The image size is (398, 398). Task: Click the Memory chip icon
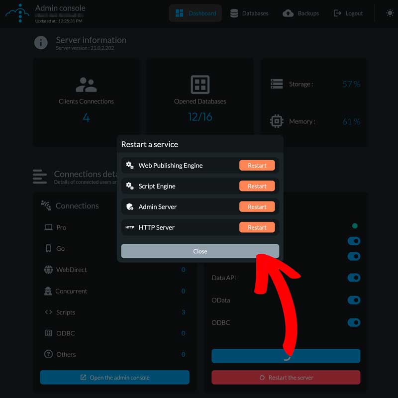click(x=276, y=121)
